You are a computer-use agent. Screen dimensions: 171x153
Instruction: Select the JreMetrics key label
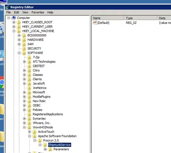[x=40, y=88]
